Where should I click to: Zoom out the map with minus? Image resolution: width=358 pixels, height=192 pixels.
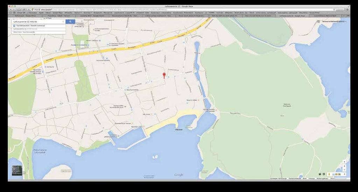click(344, 170)
